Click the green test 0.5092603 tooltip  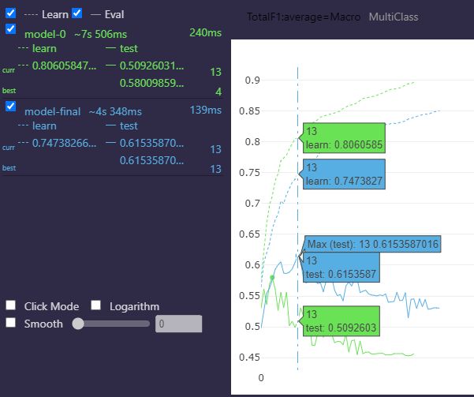point(342,321)
